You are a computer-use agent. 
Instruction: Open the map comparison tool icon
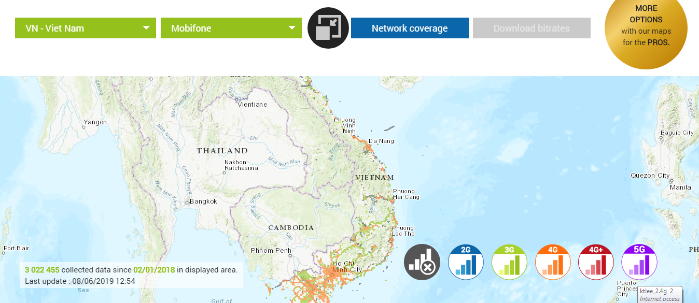tap(328, 28)
